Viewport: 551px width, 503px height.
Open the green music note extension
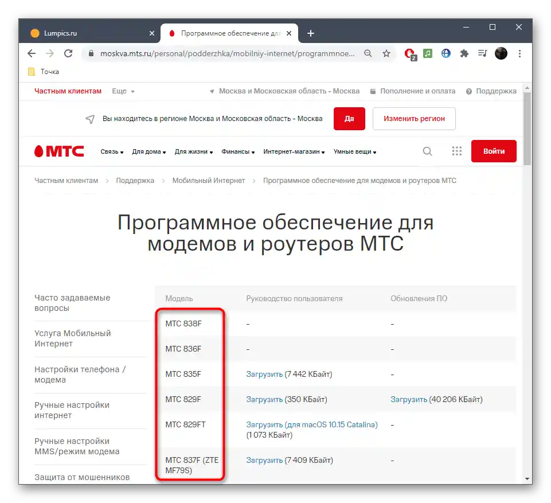(x=428, y=53)
